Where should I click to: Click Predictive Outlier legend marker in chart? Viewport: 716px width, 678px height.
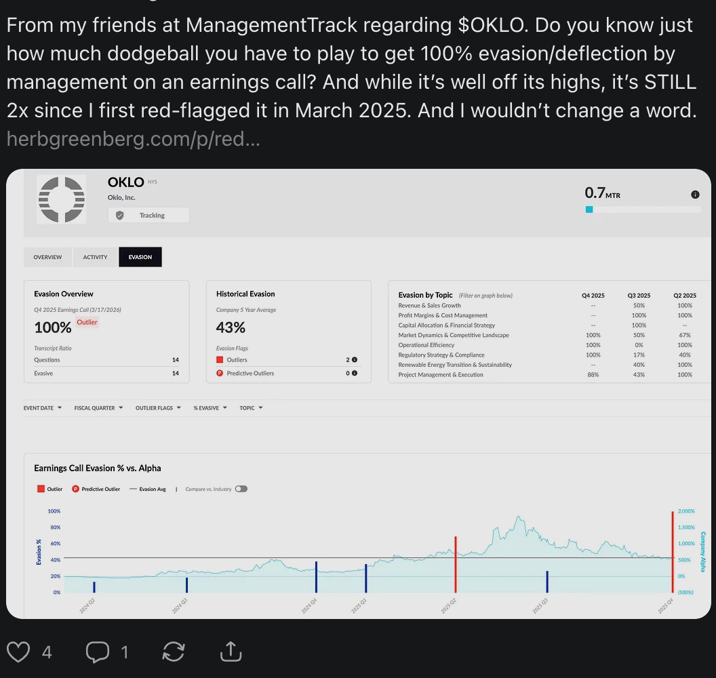click(x=76, y=489)
